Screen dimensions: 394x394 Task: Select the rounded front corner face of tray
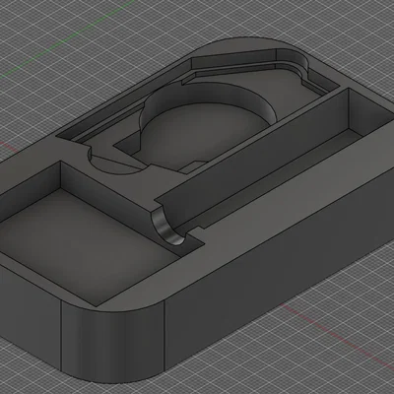[113, 342]
